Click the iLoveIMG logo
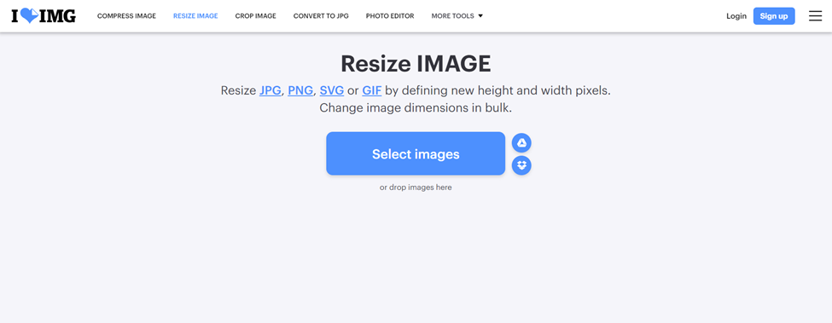The image size is (832, 323). (44, 16)
